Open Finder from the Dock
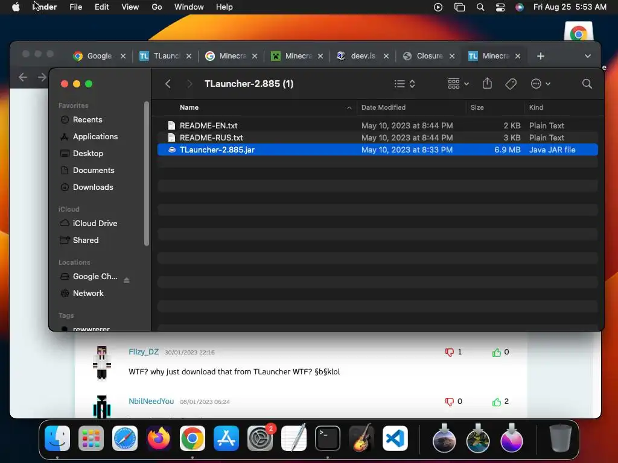The image size is (618, 463). coord(57,438)
